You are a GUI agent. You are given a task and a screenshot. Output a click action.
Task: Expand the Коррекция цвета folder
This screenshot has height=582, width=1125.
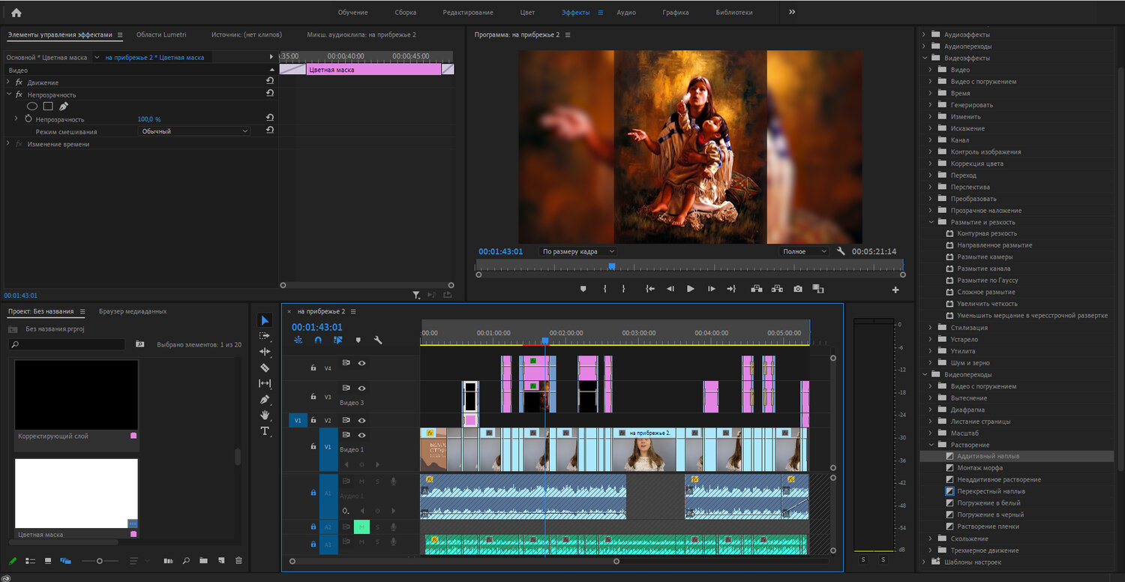(930, 163)
